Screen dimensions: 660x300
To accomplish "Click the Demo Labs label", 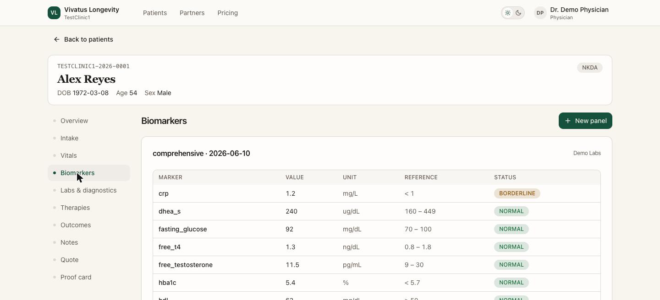I will (x=587, y=153).
